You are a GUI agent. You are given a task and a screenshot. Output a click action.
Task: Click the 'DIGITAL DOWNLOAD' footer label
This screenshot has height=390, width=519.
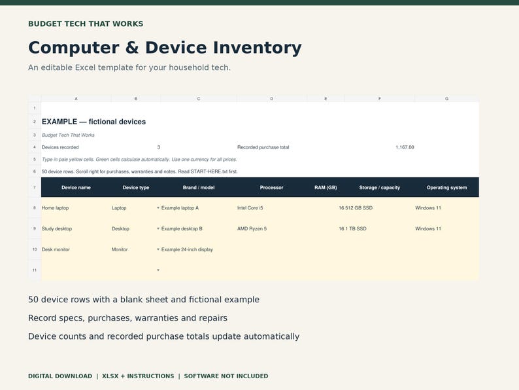(x=60, y=376)
